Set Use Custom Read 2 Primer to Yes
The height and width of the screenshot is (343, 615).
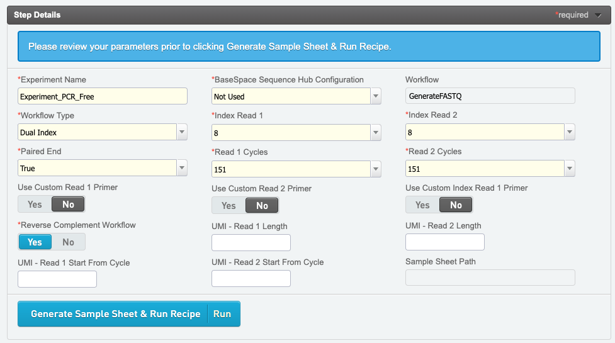[229, 206]
